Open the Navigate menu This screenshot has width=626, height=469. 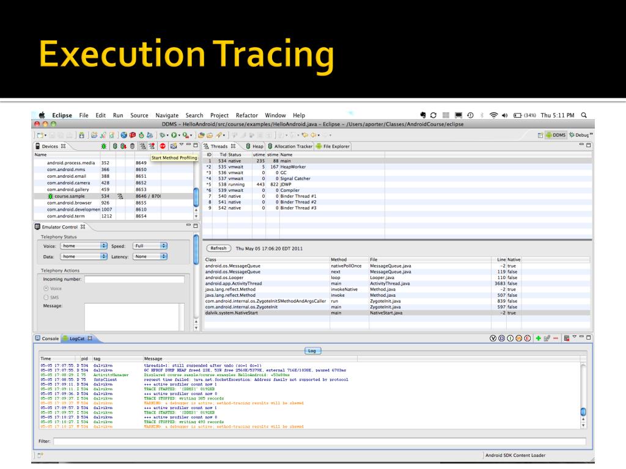pyautogui.click(x=167, y=115)
